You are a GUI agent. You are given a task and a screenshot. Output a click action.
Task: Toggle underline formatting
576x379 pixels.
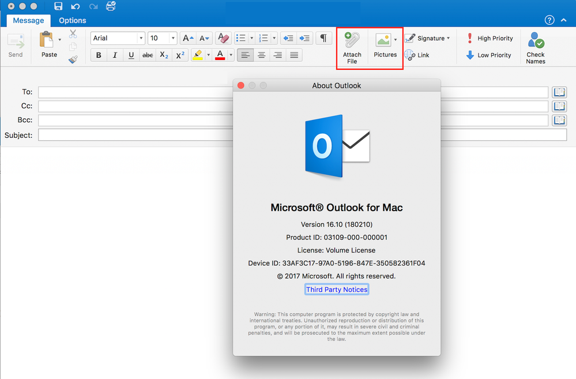[131, 55]
